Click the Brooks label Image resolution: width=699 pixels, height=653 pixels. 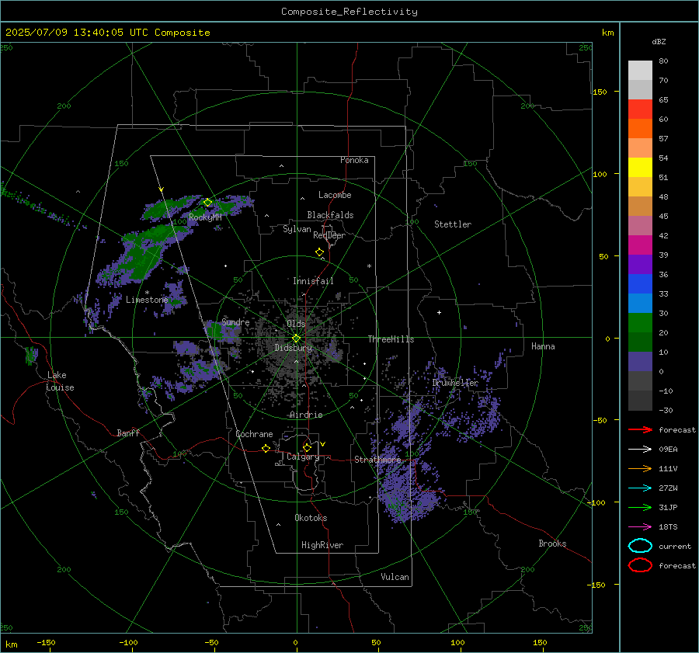[552, 544]
